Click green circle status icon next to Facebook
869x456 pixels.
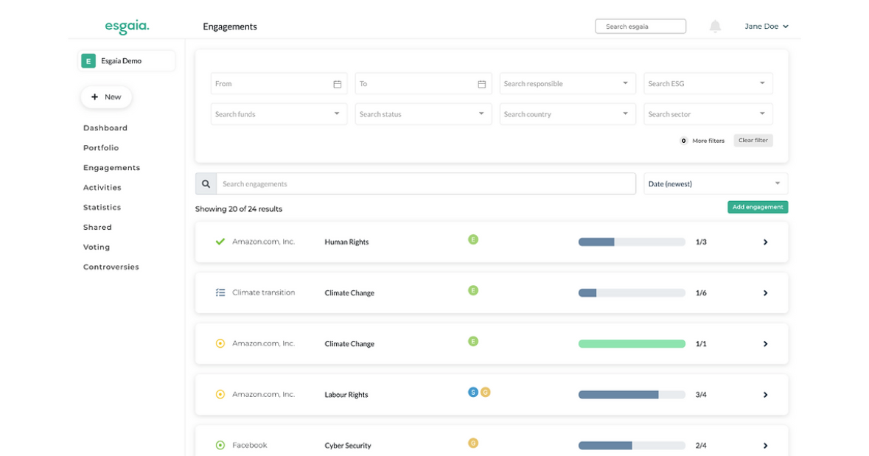coord(220,445)
